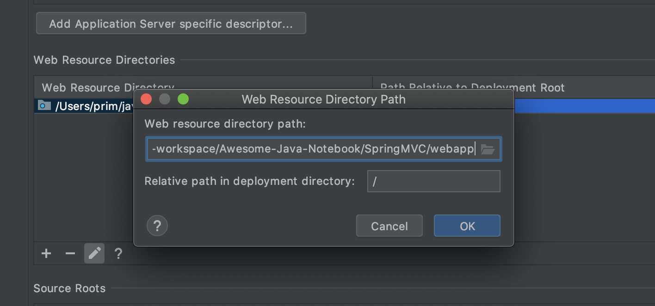Click the question mark beside the pencil icon
The height and width of the screenshot is (306, 655).
click(118, 253)
